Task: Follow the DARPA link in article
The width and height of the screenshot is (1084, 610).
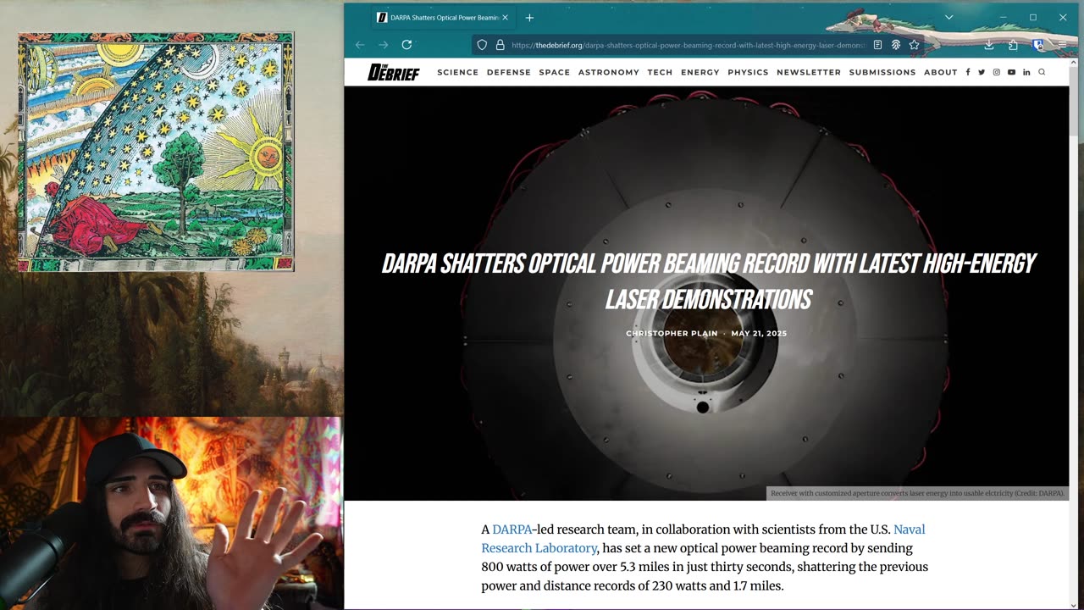Action: point(512,530)
